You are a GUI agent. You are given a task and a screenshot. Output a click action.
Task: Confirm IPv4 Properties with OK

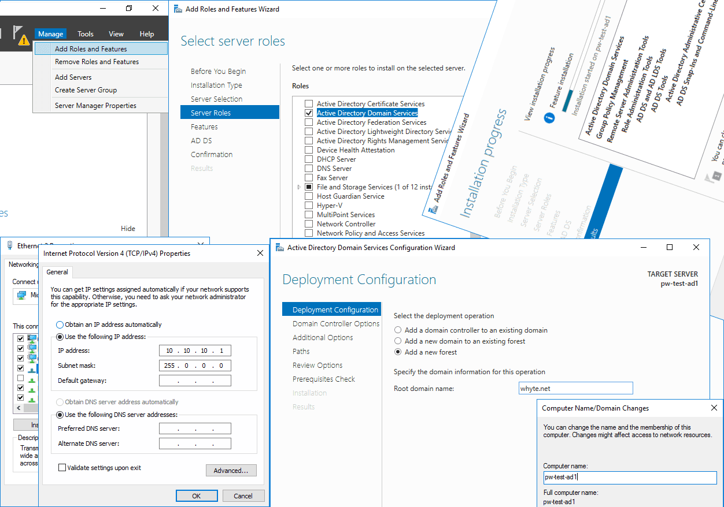click(197, 496)
